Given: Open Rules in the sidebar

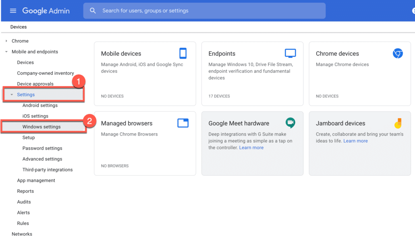Looking at the screenshot, I should click(x=23, y=223).
